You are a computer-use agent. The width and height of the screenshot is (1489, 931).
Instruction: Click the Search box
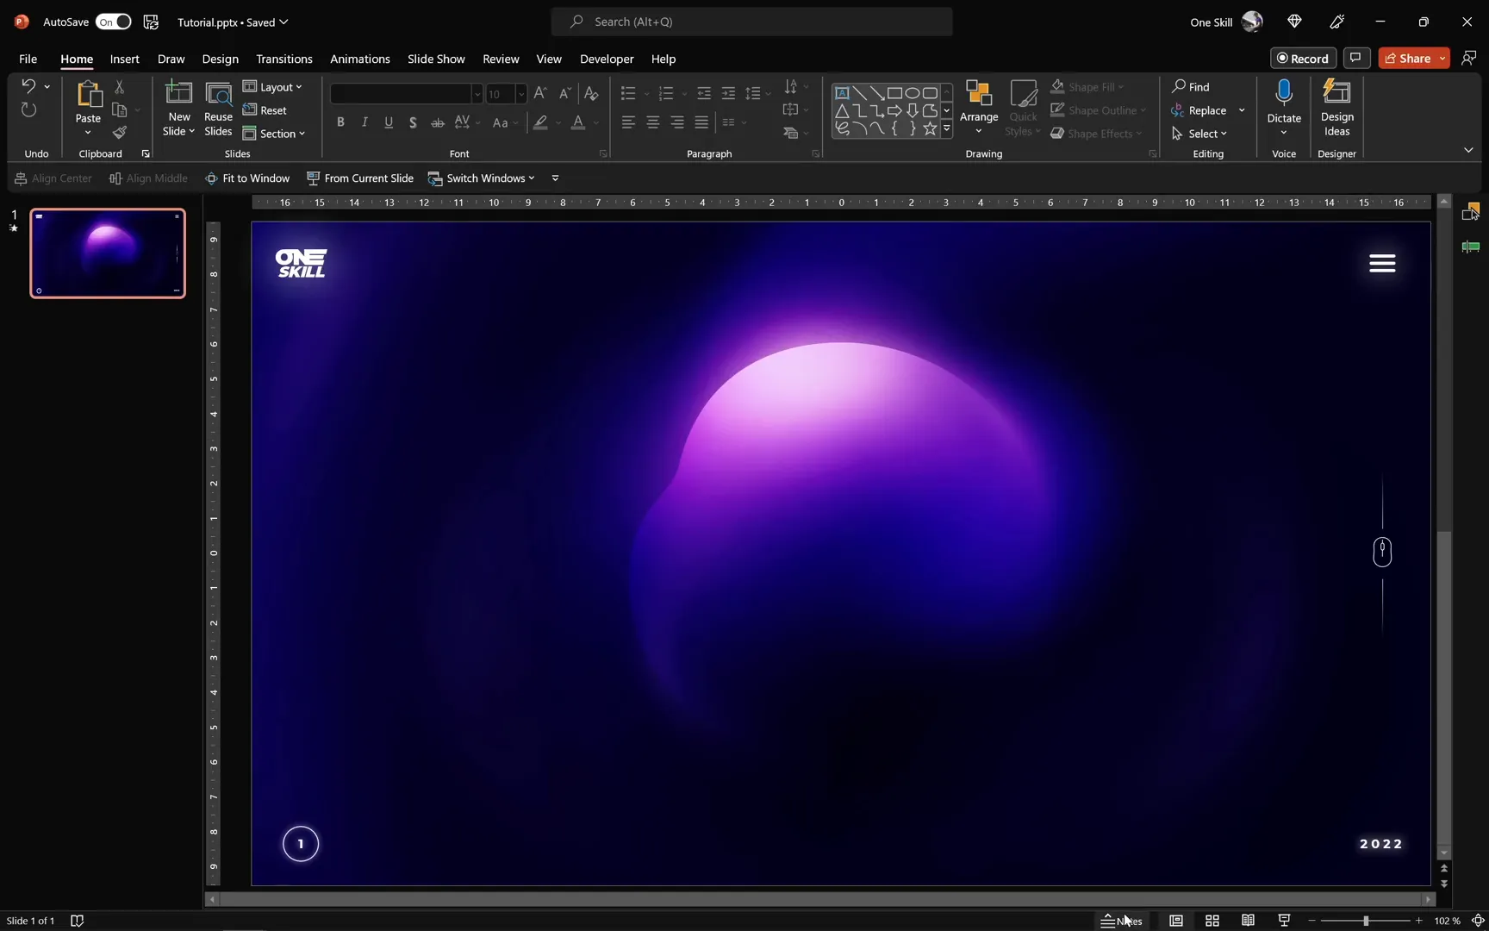pos(751,22)
